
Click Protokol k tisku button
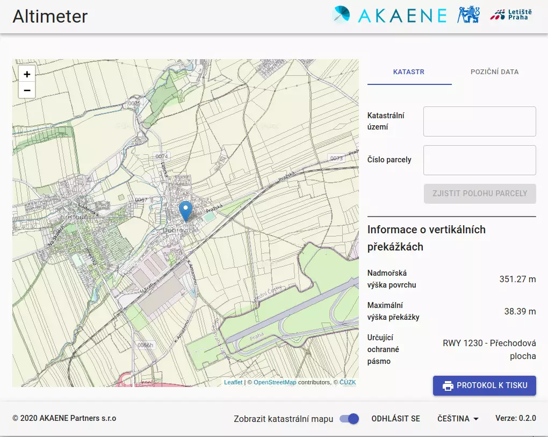coord(484,385)
